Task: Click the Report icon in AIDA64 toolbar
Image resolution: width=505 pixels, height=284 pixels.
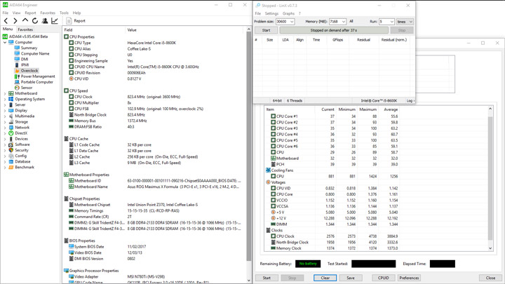Action: 69,21
